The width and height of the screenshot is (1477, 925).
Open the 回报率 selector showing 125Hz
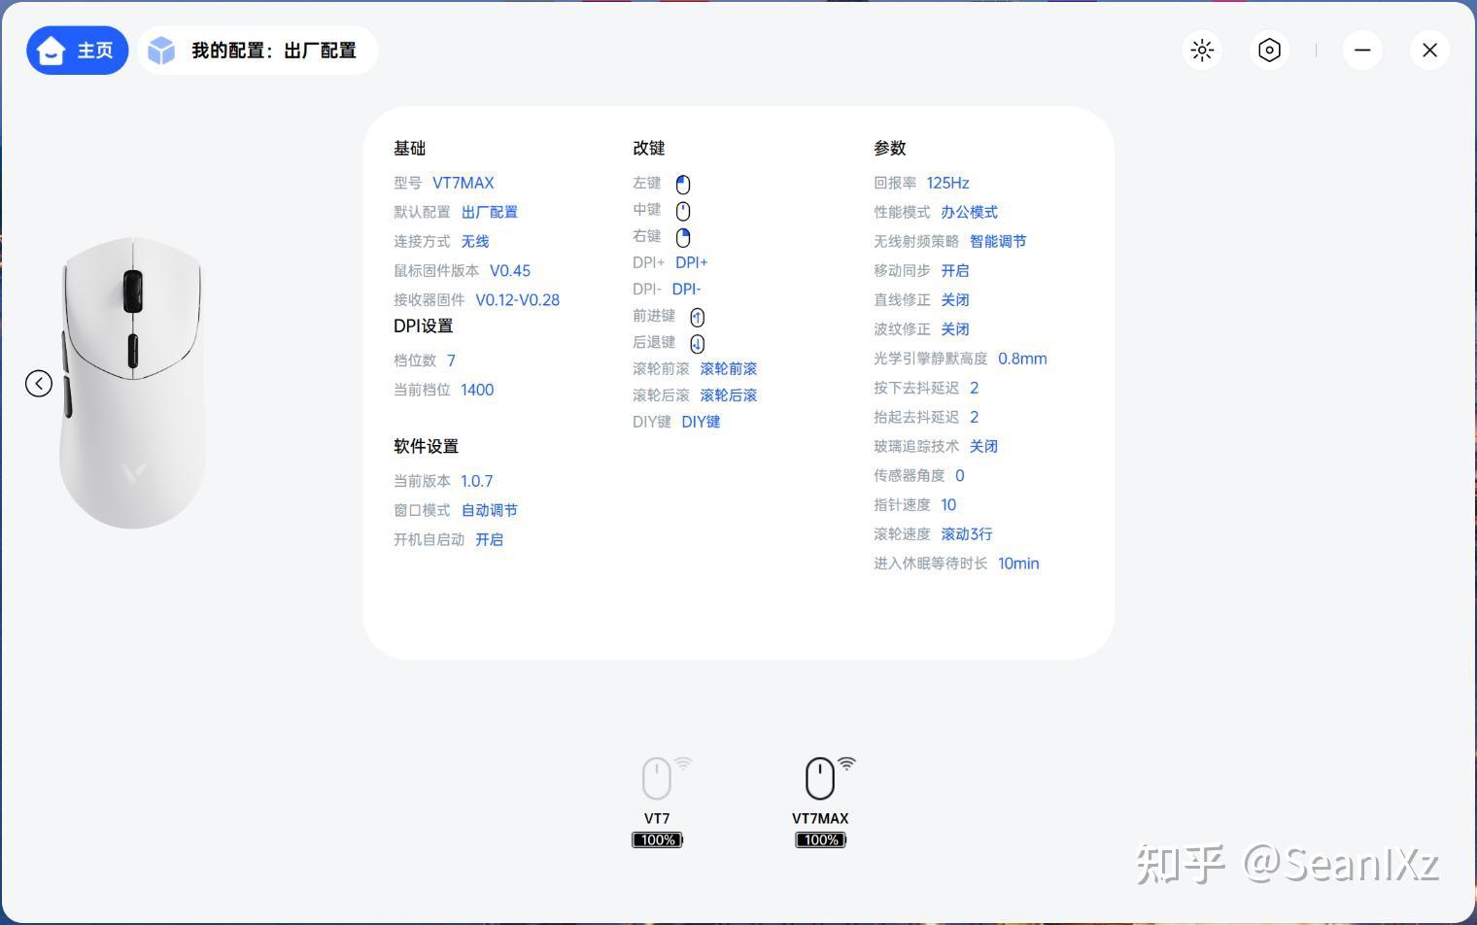click(x=947, y=183)
